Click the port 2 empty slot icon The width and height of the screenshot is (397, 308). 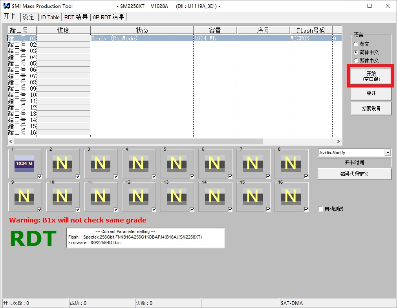point(62,163)
